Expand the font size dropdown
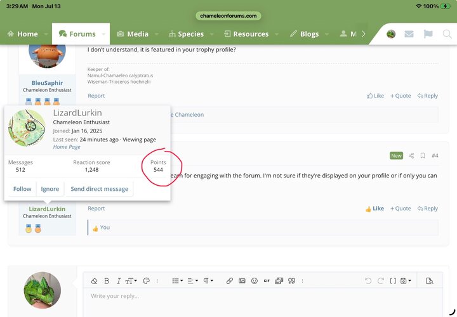Viewport: 457px width, 317px height. coord(131,281)
